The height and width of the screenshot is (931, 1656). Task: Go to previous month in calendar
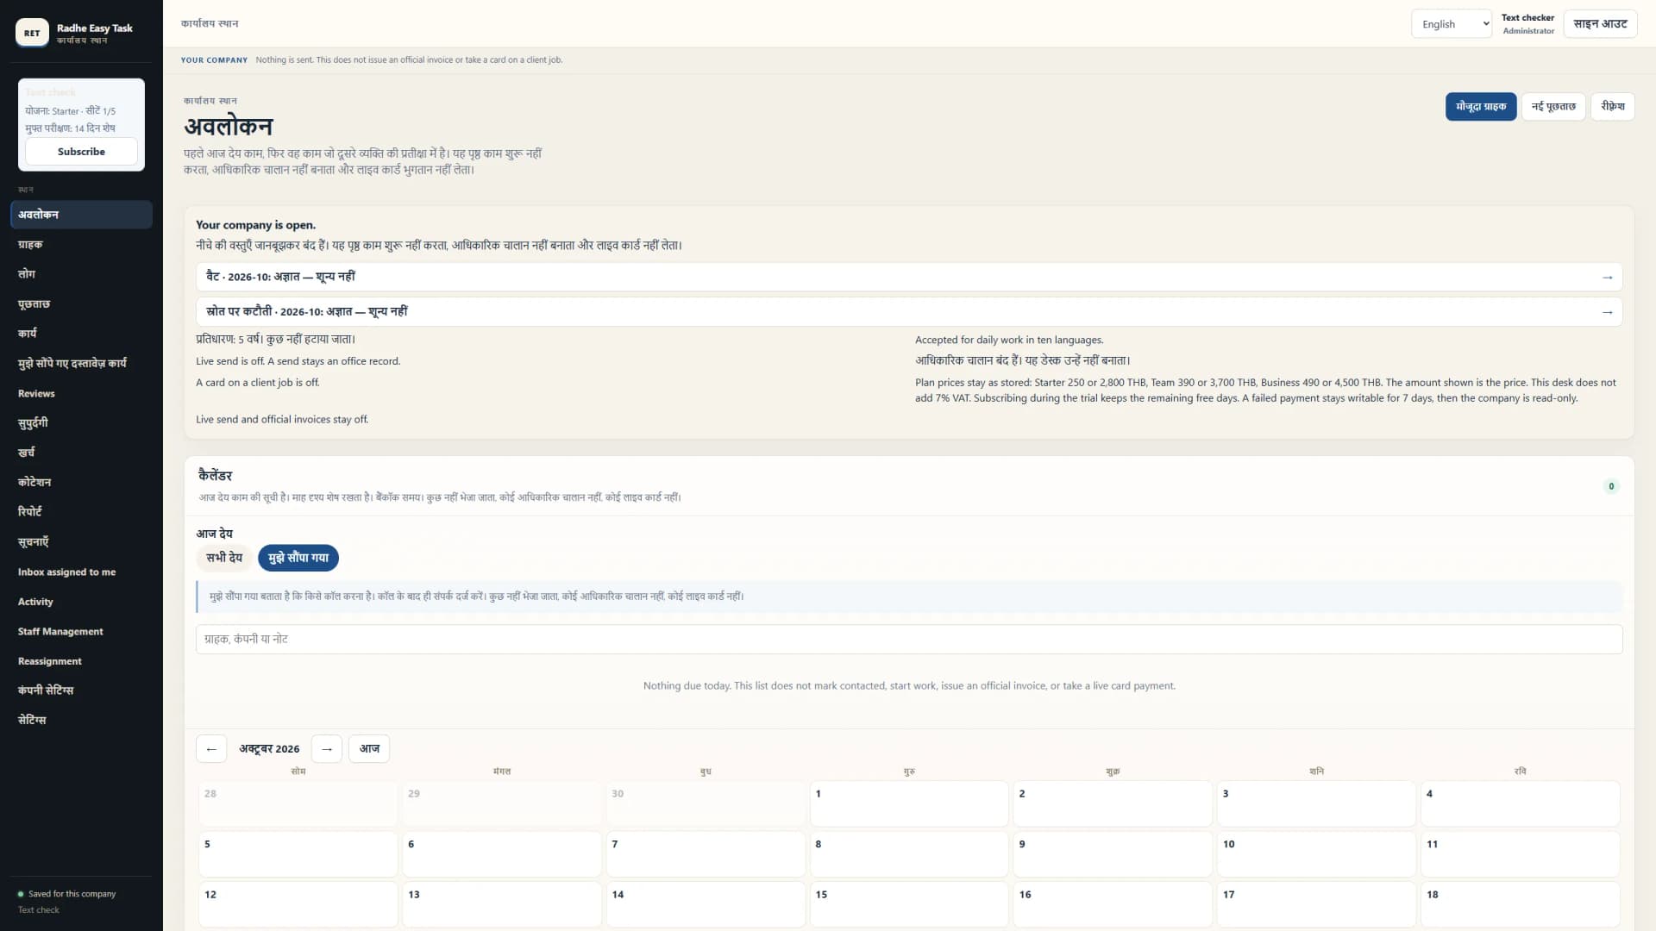[x=211, y=749]
